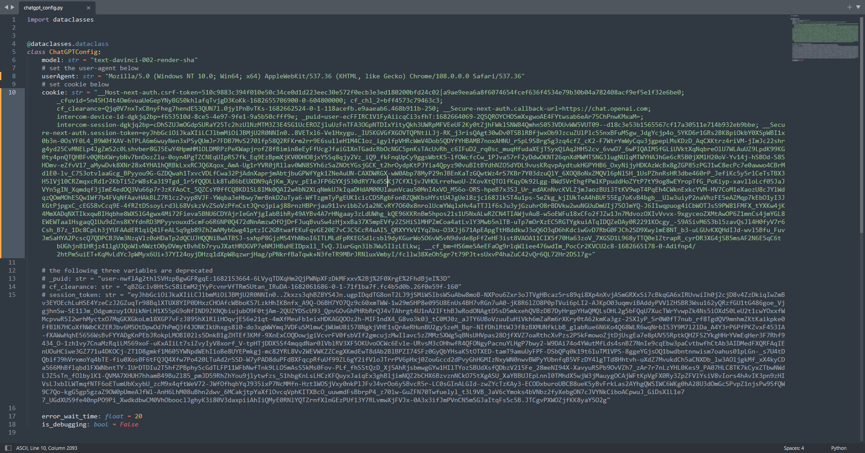Click the @dataclasses.dataclass decorator
Screen dimensions: 865x453
pyautogui.click(x=68, y=44)
